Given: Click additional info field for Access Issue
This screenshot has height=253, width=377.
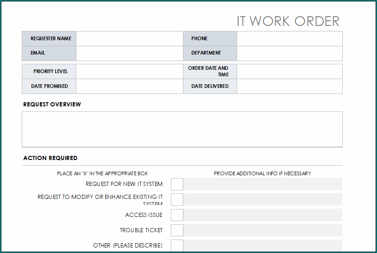Looking at the screenshot, I should (x=263, y=215).
